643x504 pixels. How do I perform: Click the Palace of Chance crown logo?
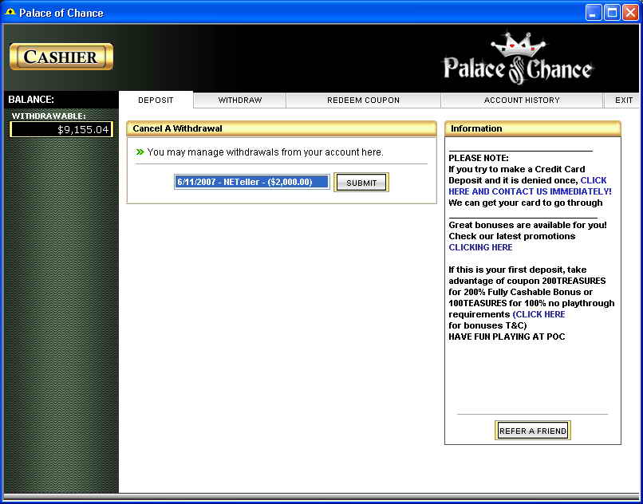tap(518, 59)
